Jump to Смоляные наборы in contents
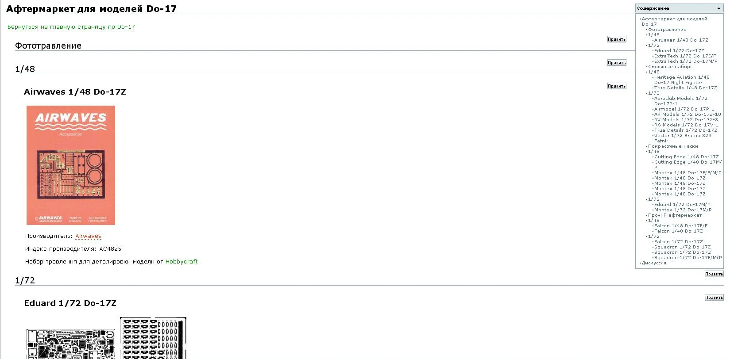Screen dimensions: 730x359 (671, 67)
